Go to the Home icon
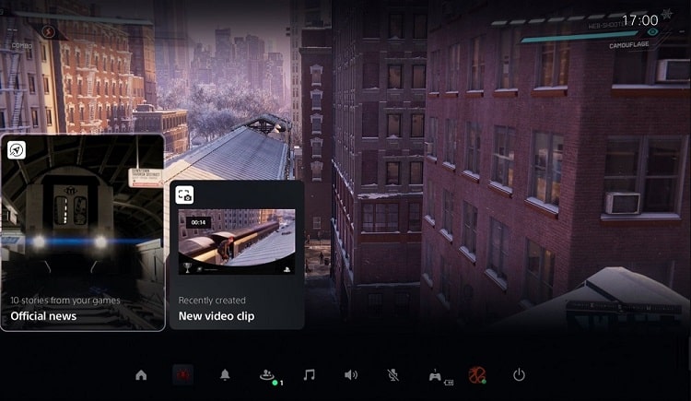Viewport: 691px width, 401px height. 141,375
